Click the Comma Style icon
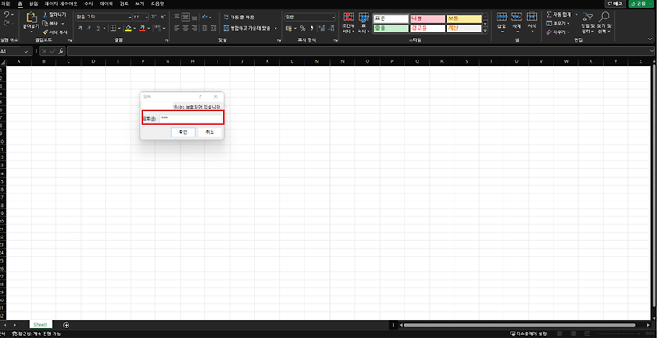The image size is (658, 338). click(x=311, y=28)
